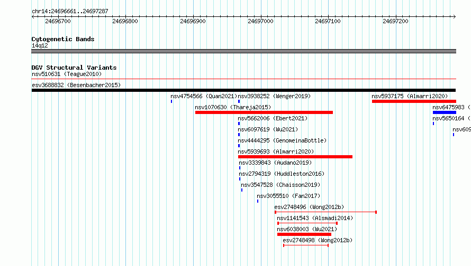Click the red bar of nsv5937175
The height and width of the screenshot is (266, 471).
tap(414, 101)
